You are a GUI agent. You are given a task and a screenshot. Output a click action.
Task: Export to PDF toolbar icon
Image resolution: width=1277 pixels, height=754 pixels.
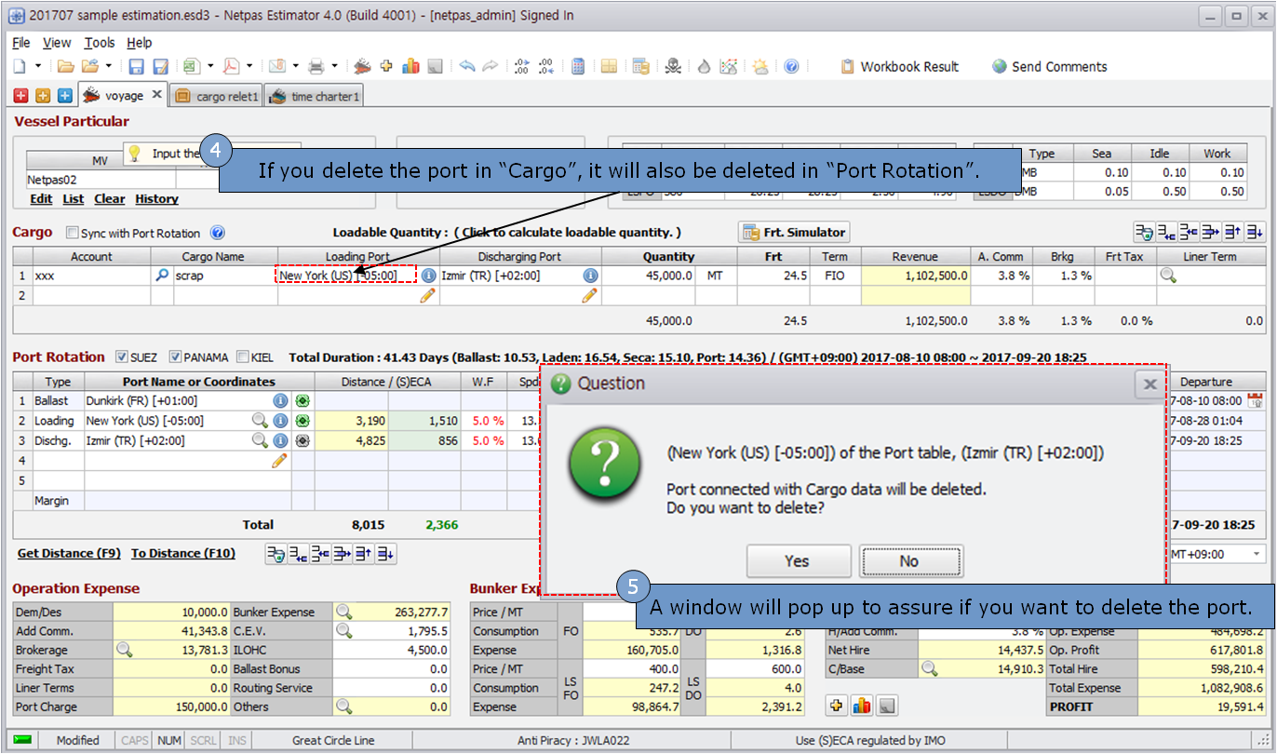(230, 66)
